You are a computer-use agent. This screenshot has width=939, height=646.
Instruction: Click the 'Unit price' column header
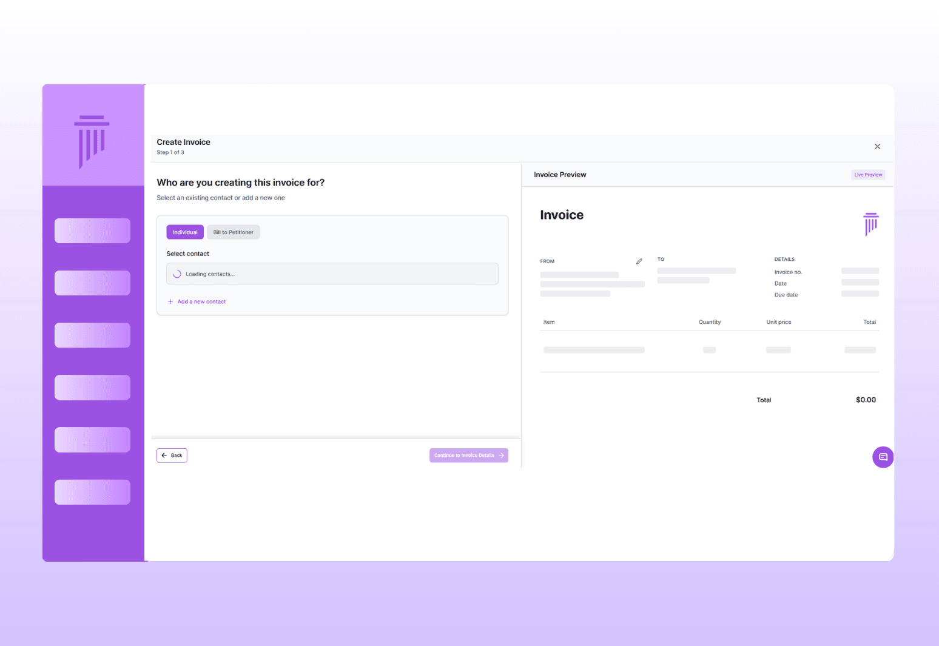tap(779, 322)
